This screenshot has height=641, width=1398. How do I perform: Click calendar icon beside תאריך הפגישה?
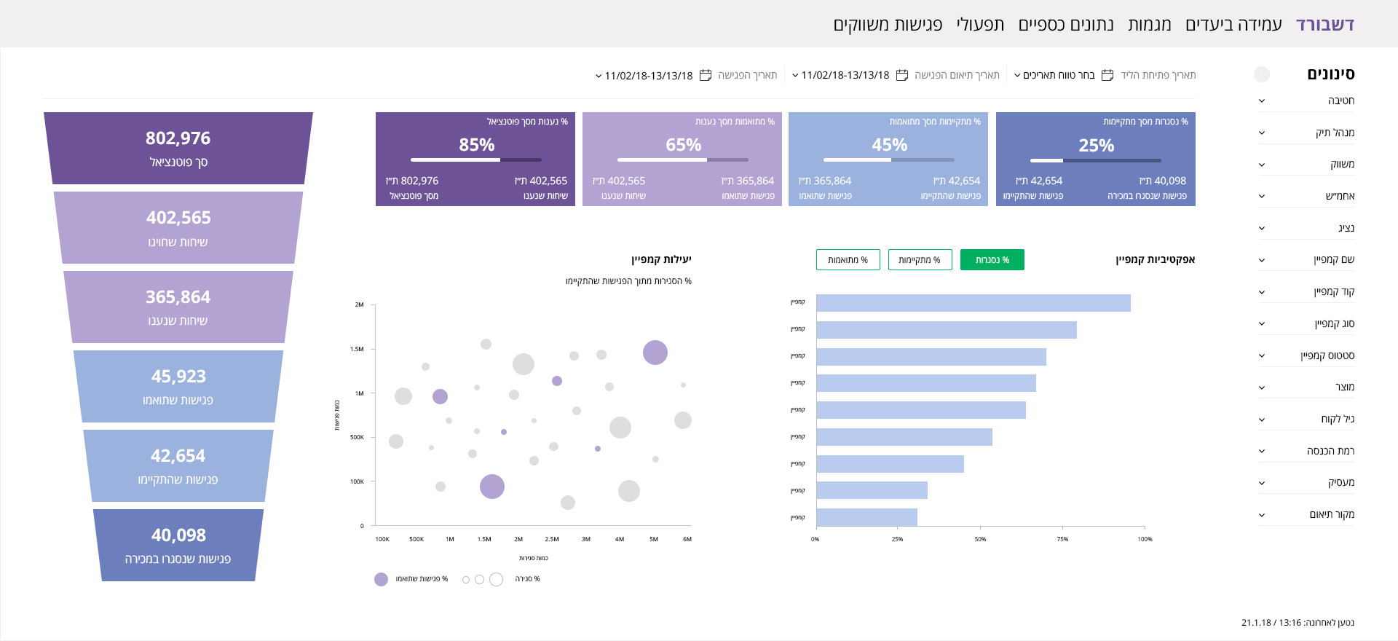(x=706, y=75)
